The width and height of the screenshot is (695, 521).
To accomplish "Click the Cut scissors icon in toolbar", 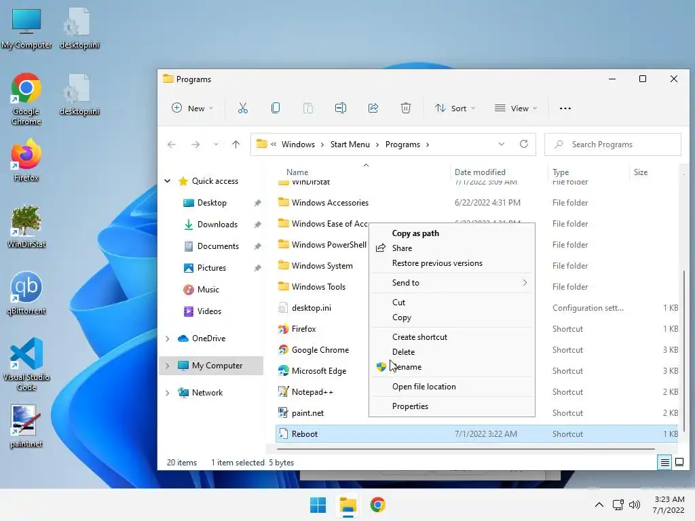I will click(243, 108).
